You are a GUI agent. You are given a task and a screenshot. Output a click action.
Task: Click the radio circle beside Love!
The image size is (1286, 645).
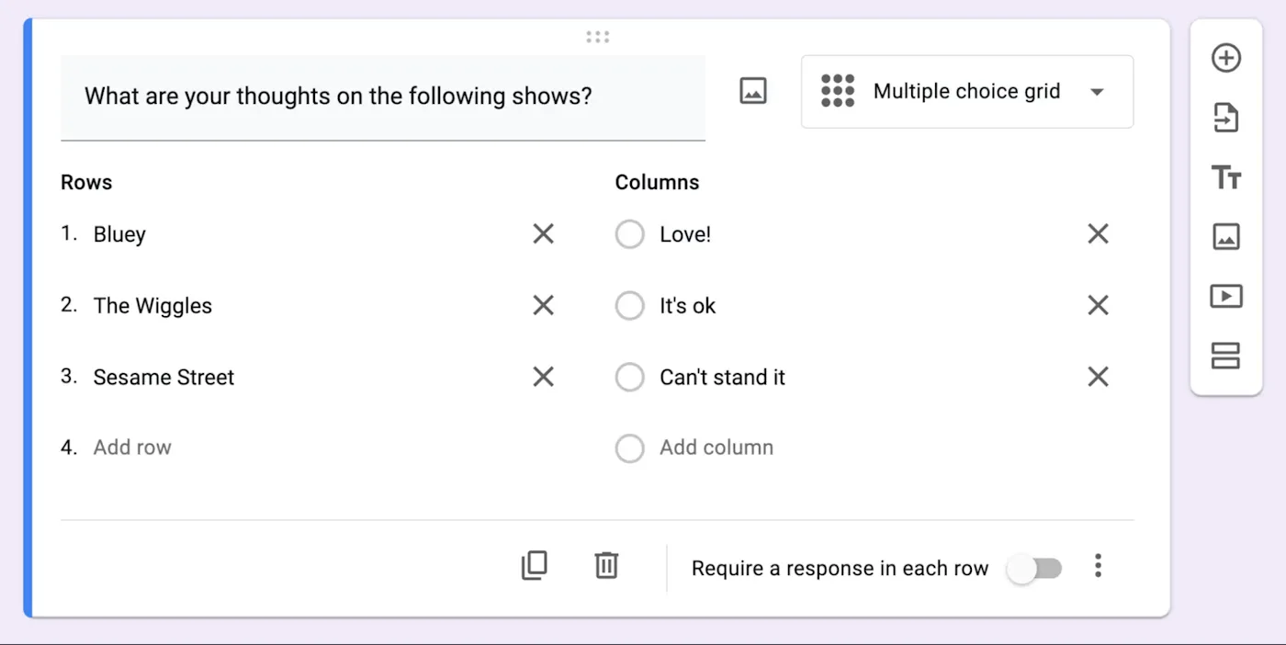[630, 234]
